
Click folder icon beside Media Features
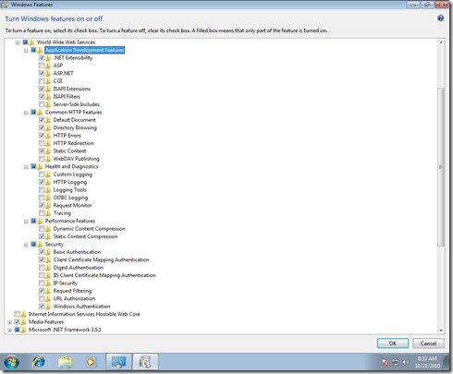coord(23,322)
